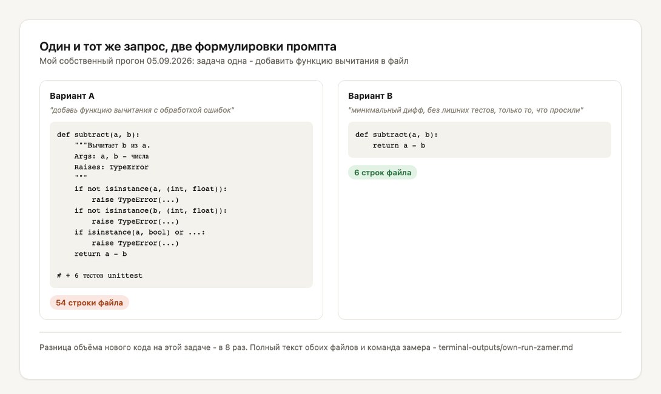Click the "if isinstance(a, bool) or ...:" line

point(139,232)
